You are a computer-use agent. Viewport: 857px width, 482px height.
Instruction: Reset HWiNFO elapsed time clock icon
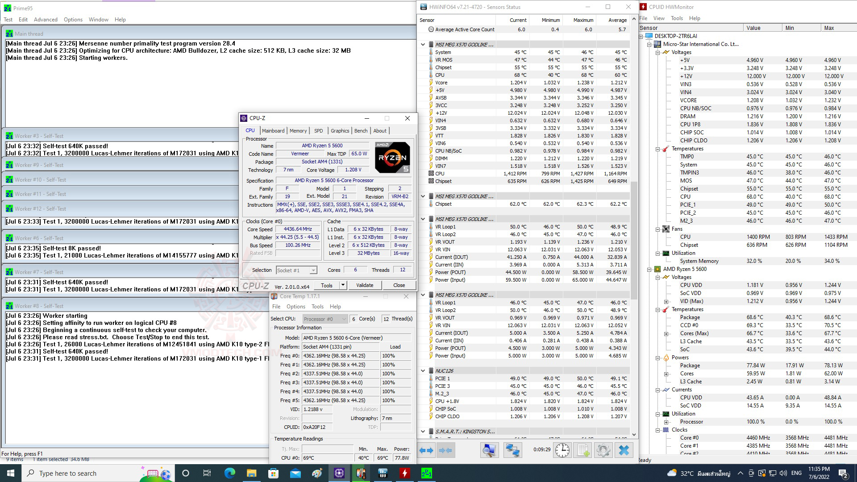(562, 450)
